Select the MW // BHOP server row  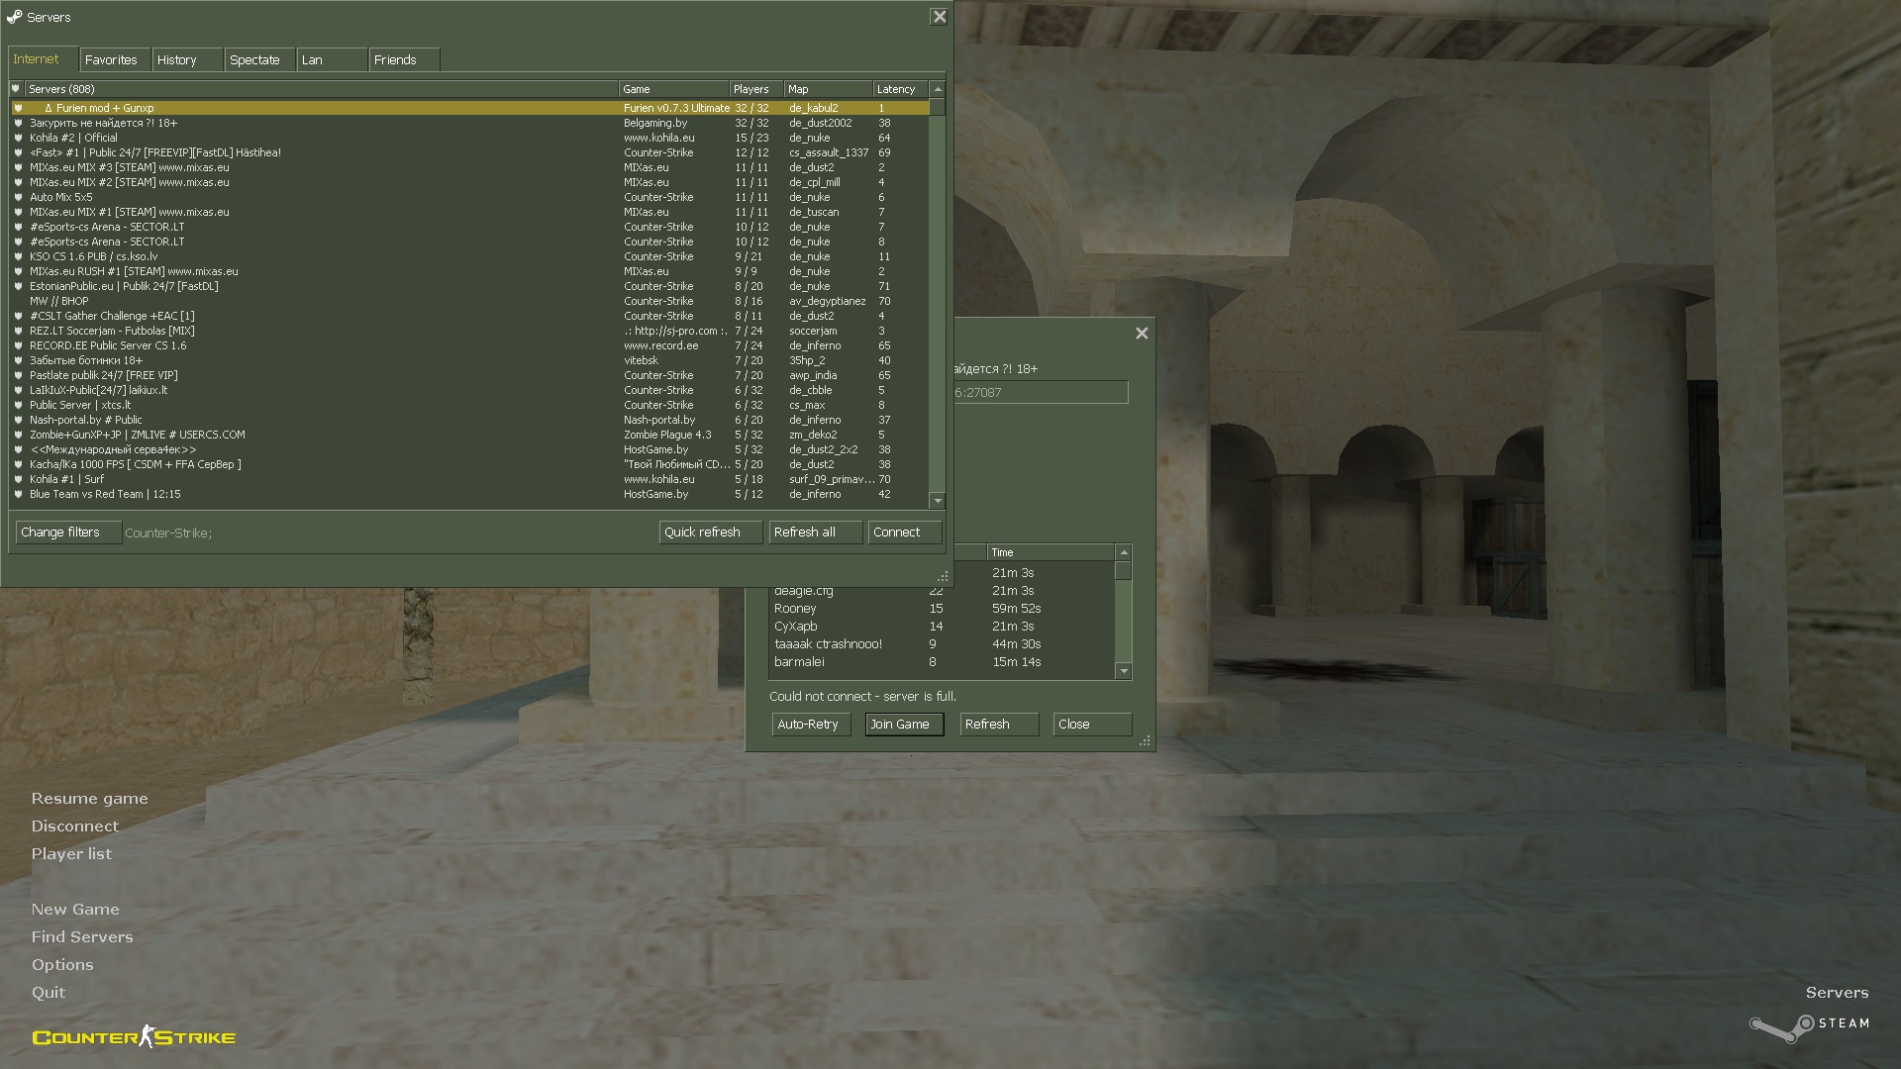[x=470, y=301]
